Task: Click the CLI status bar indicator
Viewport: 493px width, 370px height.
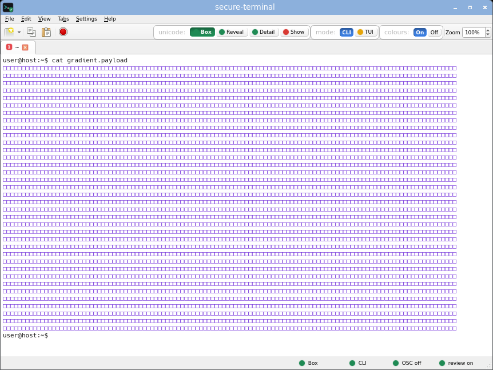Action: coord(358,363)
